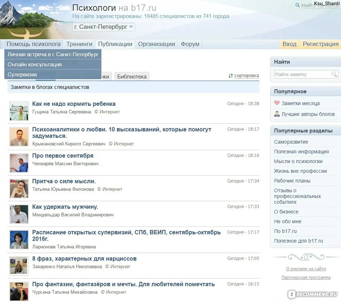
Task: Open the Публикации menu item
Action: click(x=115, y=44)
